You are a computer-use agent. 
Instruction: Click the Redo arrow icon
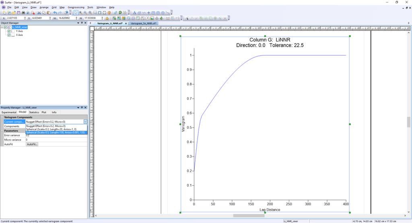pos(60,12)
